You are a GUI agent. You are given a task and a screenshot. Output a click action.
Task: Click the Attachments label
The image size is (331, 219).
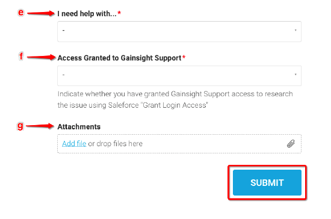(79, 126)
